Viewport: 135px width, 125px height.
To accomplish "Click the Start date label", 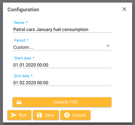I will click(x=23, y=58).
